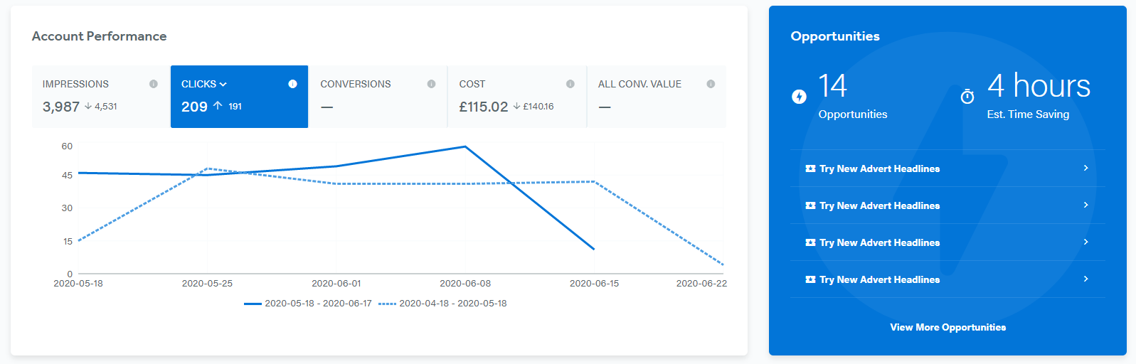This screenshot has height=364, width=1136.
Task: Click the stopwatch time saving icon
Action: pyautogui.click(x=967, y=96)
